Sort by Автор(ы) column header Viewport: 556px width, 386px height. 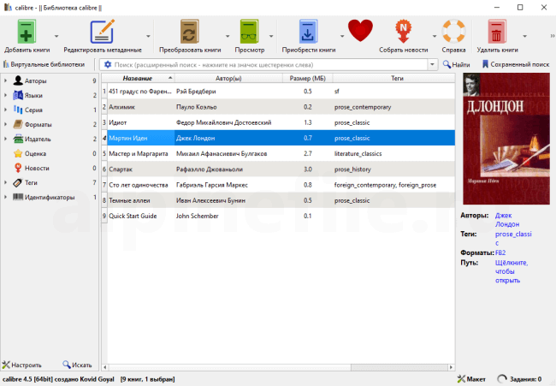pos(228,78)
